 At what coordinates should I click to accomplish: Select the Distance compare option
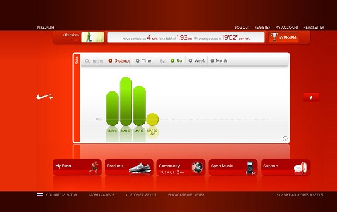(119, 61)
